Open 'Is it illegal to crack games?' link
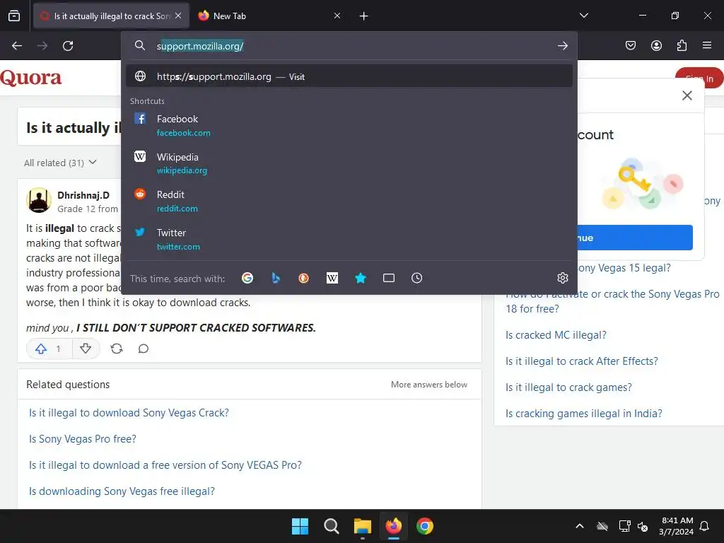 pyautogui.click(x=568, y=387)
